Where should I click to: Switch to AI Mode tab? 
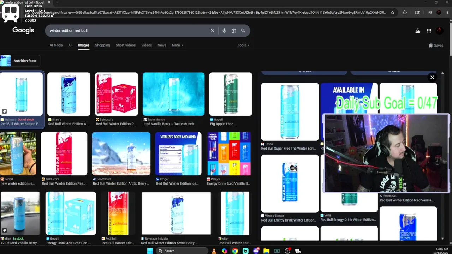tap(56, 45)
